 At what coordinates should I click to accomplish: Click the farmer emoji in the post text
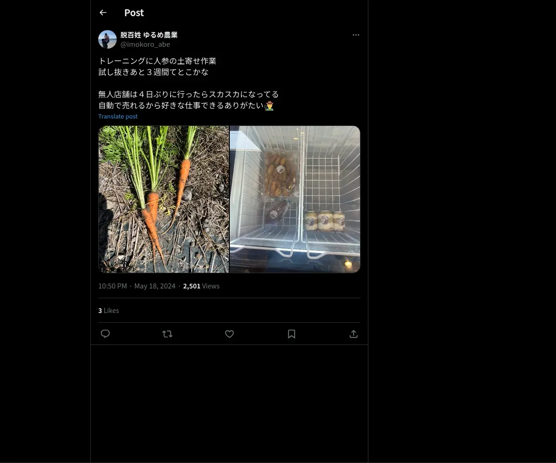point(269,106)
